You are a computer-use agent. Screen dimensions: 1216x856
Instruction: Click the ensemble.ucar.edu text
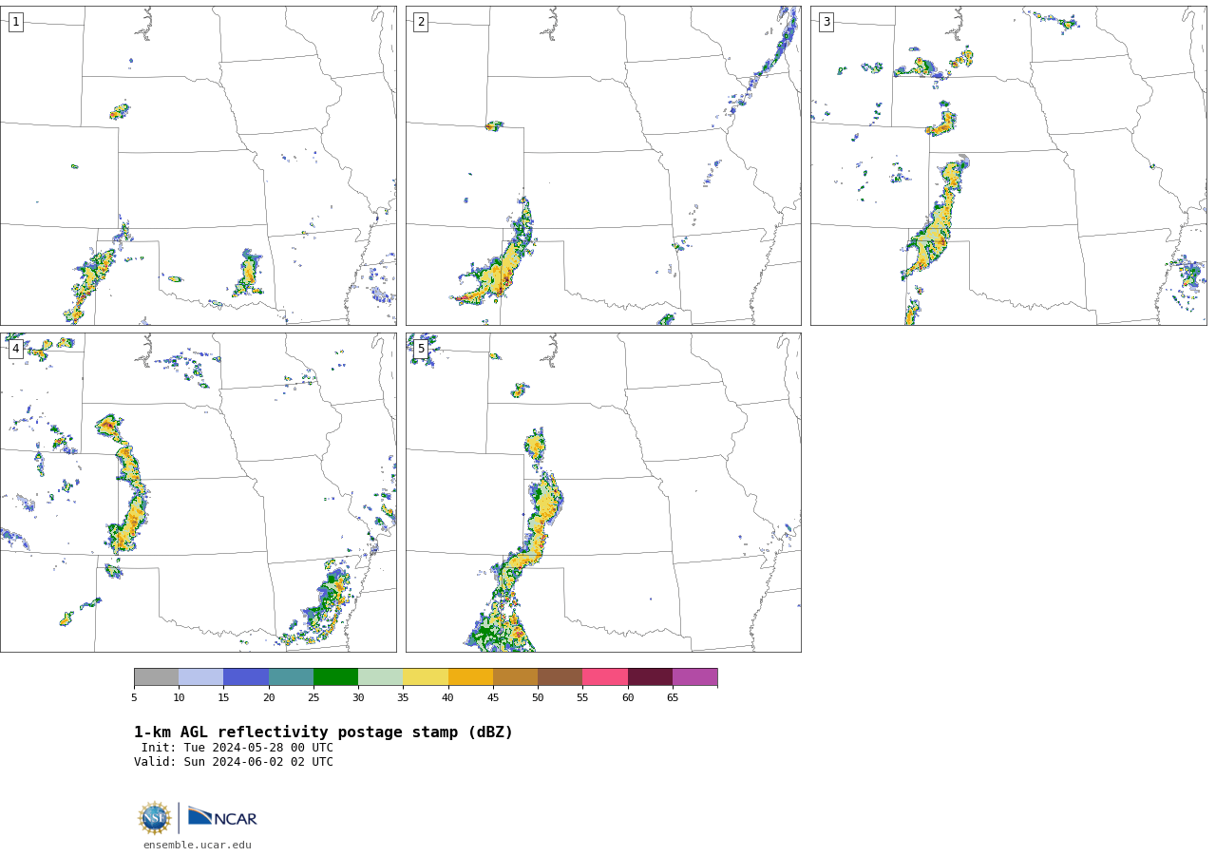tap(198, 845)
